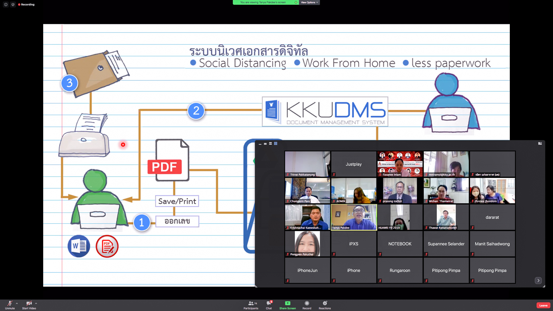The width and height of the screenshot is (553, 311).
Task: Click the Record button in toolbar
Action: (x=307, y=305)
